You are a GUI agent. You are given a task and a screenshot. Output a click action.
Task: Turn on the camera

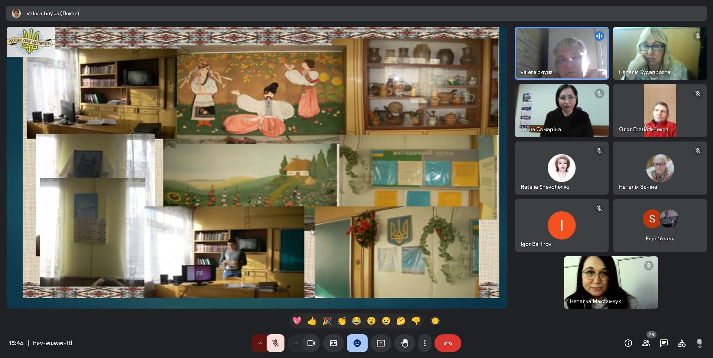coord(311,343)
